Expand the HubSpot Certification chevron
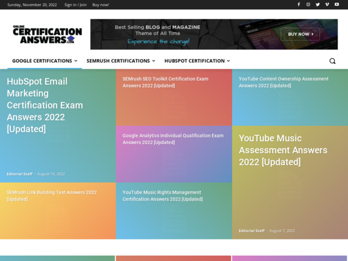 [229, 61]
